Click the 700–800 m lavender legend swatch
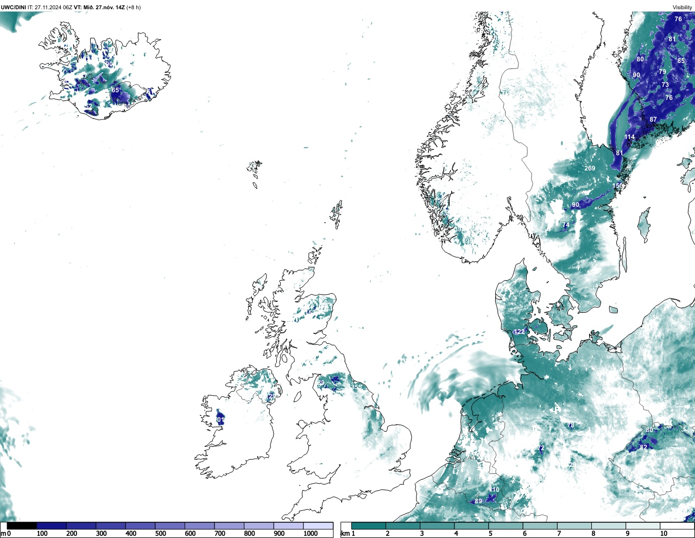Screen dimensions: 695x538 [229, 526]
